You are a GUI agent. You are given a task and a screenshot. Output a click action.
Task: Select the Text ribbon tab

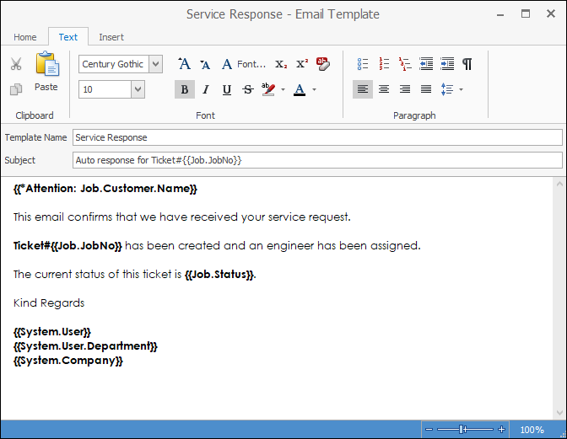coord(68,37)
